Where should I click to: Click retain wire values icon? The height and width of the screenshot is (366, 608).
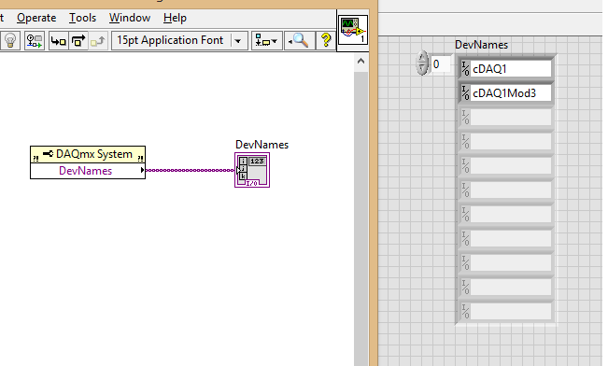point(35,40)
